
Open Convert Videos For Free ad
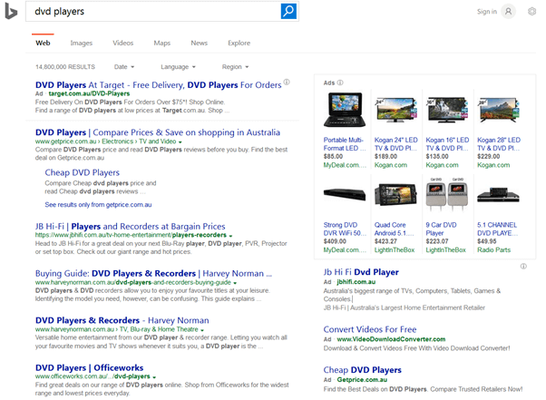pos(370,329)
